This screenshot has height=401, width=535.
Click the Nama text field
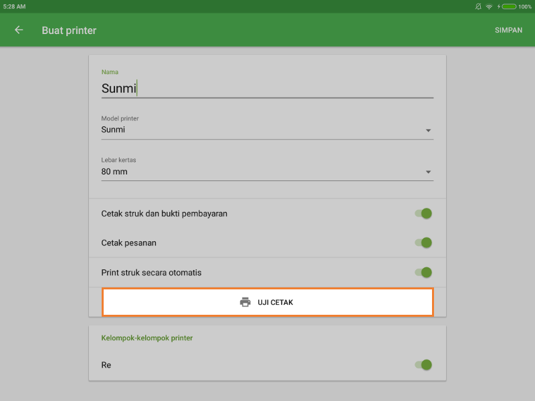click(x=267, y=88)
